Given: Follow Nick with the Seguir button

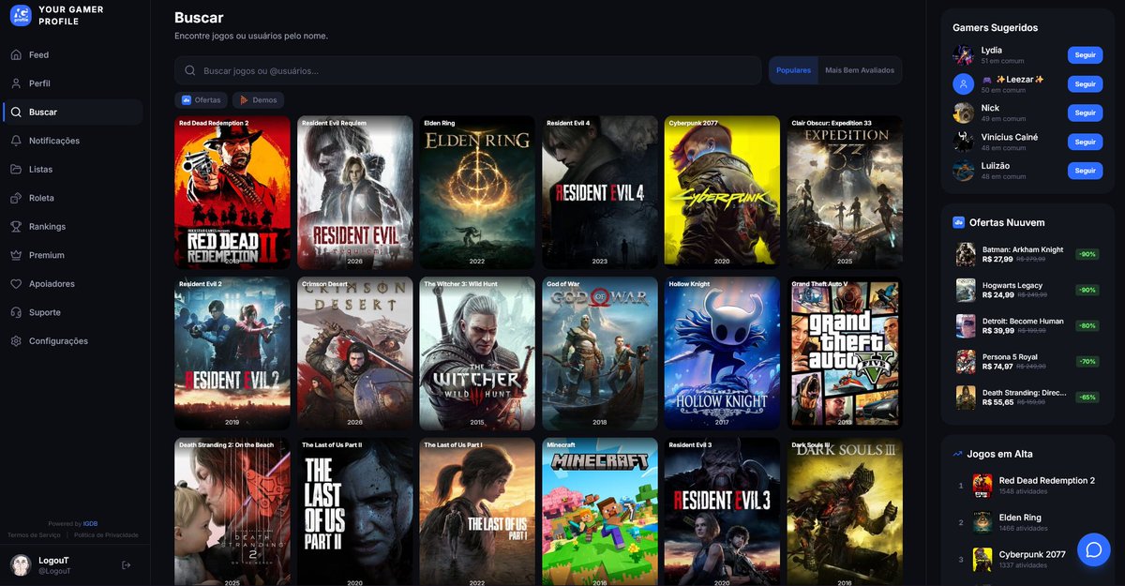Looking at the screenshot, I should (x=1085, y=113).
